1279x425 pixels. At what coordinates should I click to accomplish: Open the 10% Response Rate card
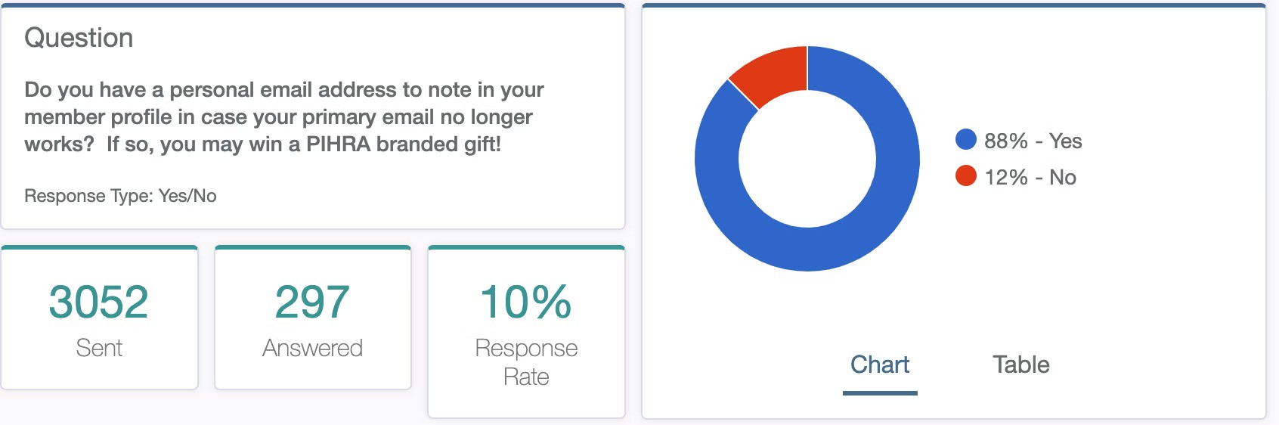coord(526,331)
